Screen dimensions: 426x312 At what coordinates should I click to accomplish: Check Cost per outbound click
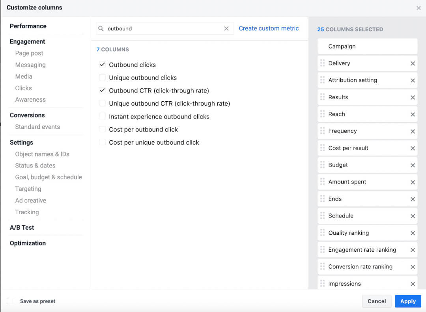point(102,130)
